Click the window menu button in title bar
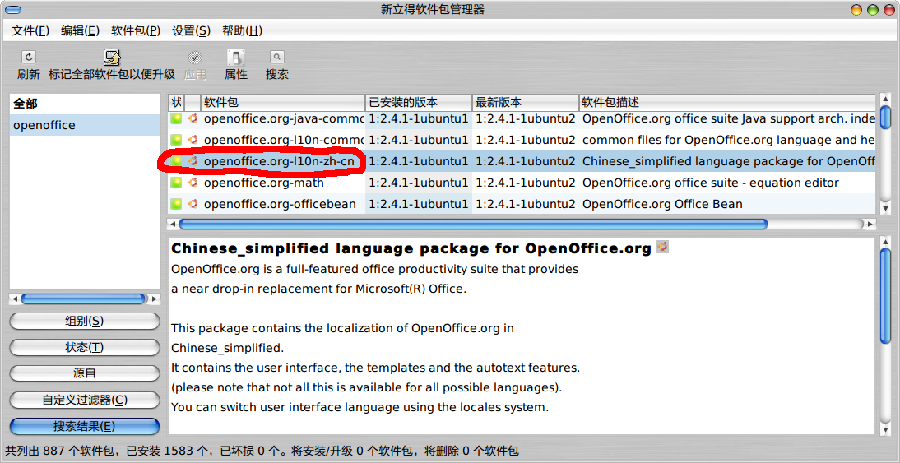 (x=13, y=9)
